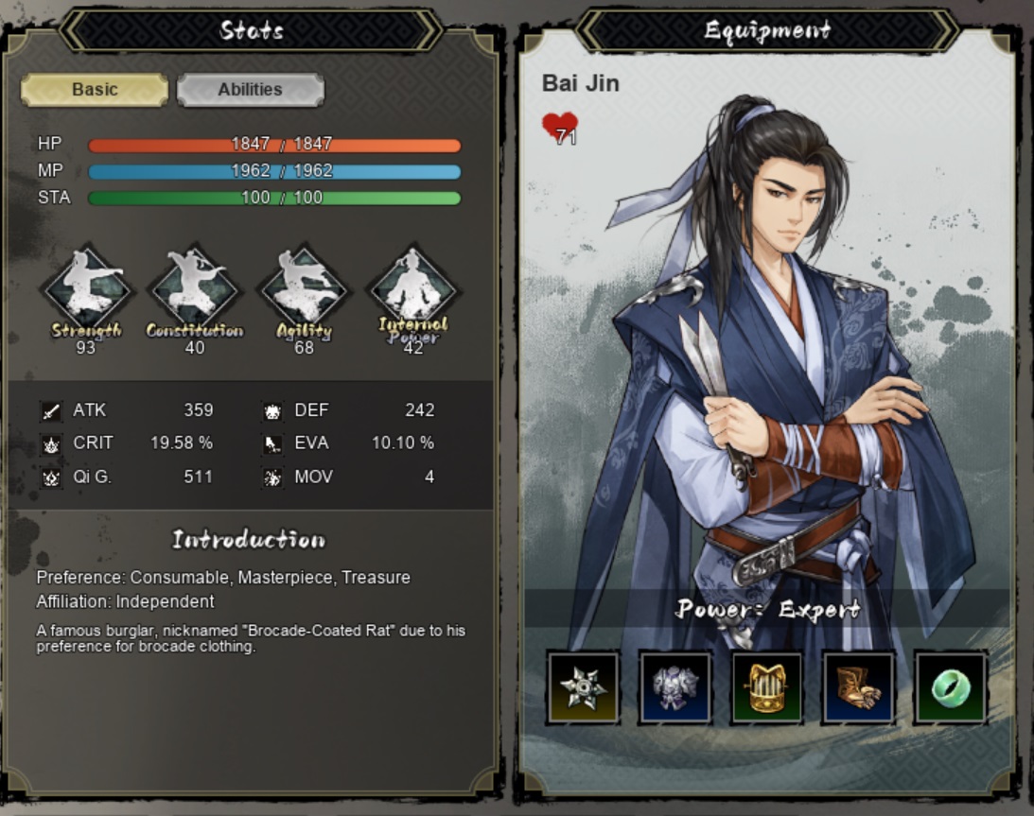
Task: Click the DEF stat icon
Action: (x=272, y=411)
